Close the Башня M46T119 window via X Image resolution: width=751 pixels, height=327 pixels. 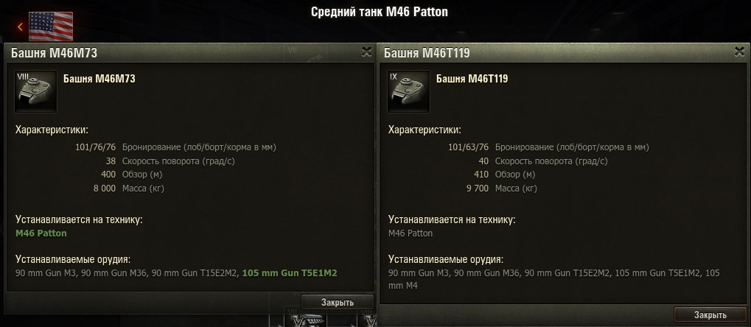pos(739,52)
